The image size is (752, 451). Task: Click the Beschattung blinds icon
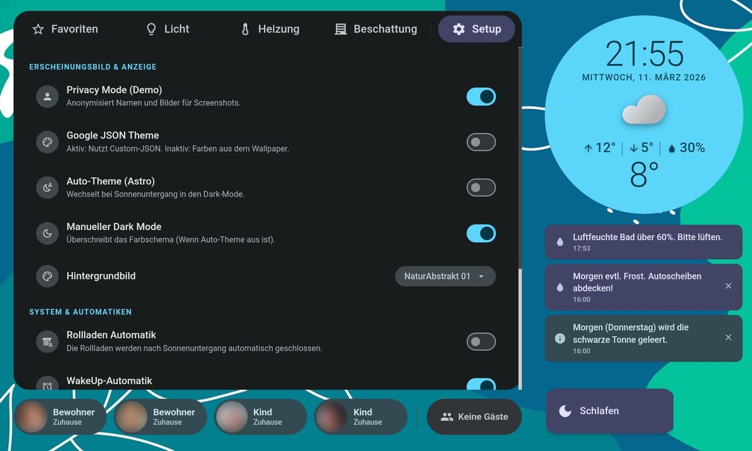(x=341, y=29)
